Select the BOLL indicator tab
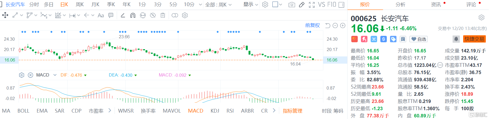 (23, 111)
